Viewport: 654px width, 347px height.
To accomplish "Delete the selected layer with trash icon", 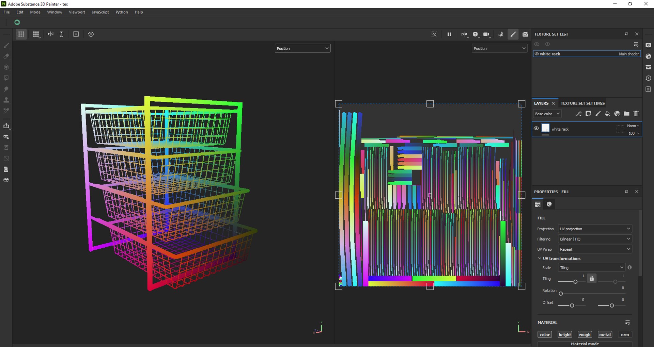I will tap(636, 114).
